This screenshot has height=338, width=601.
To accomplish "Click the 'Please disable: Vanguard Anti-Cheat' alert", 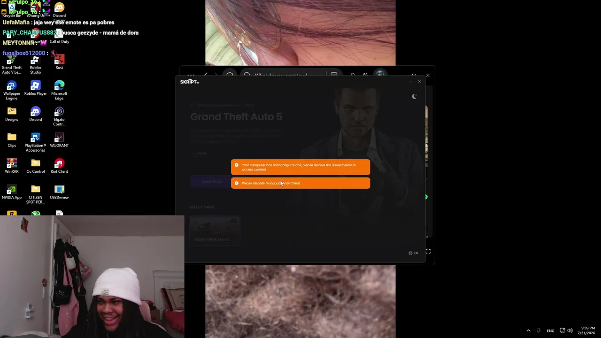I will (x=300, y=183).
